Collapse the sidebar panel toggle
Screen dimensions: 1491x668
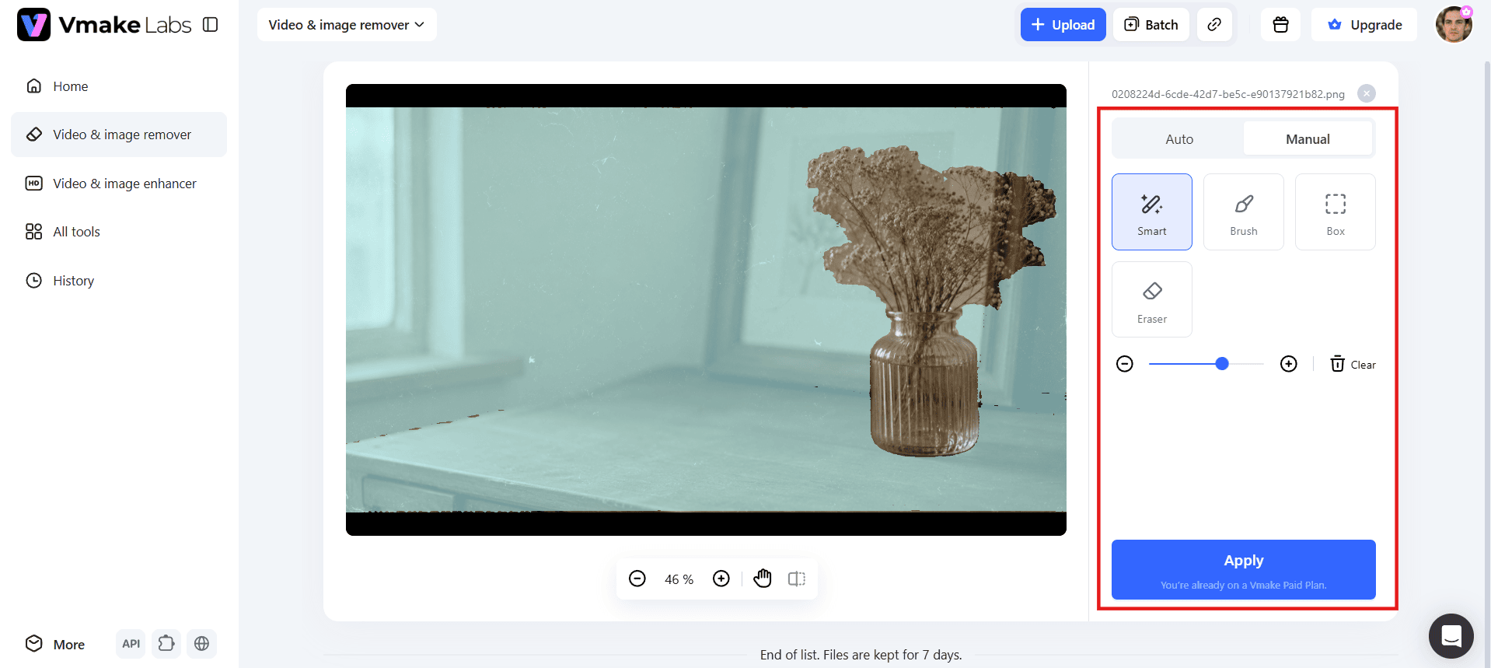point(211,25)
